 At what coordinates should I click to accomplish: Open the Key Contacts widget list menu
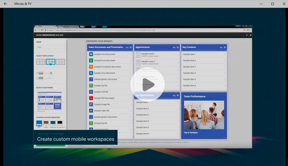pos(225,48)
